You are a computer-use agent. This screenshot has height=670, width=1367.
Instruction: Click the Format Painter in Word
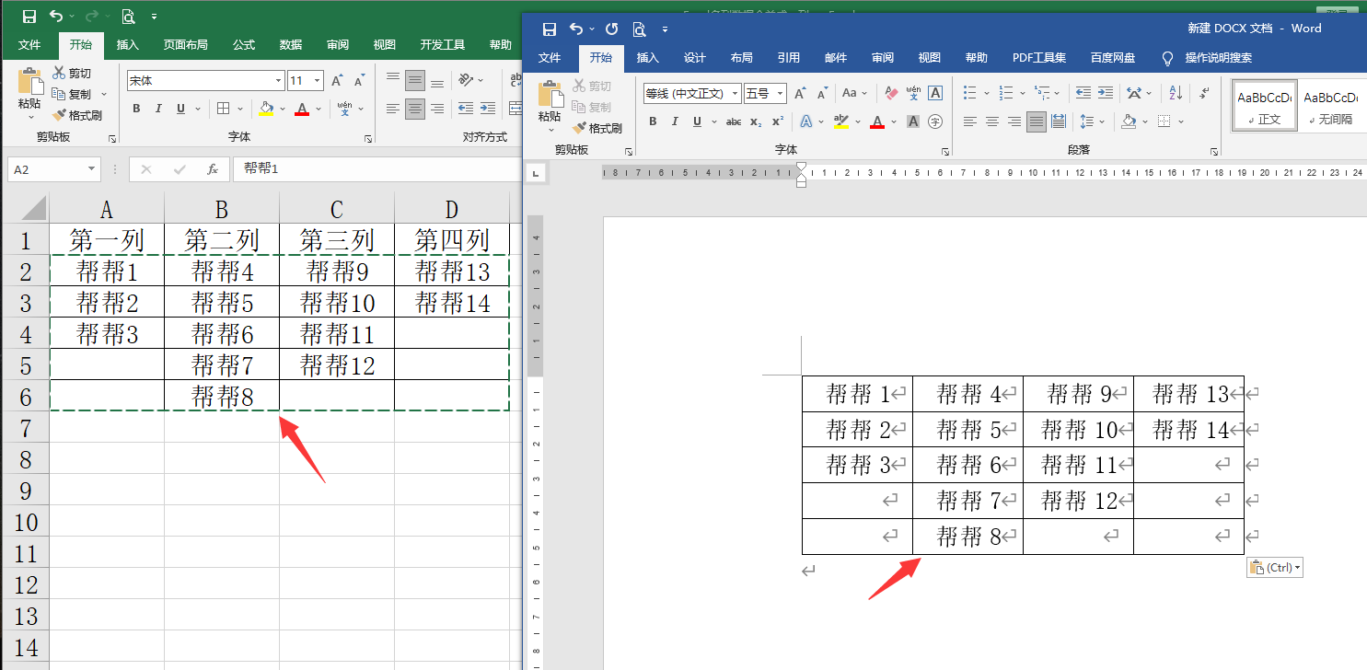597,129
